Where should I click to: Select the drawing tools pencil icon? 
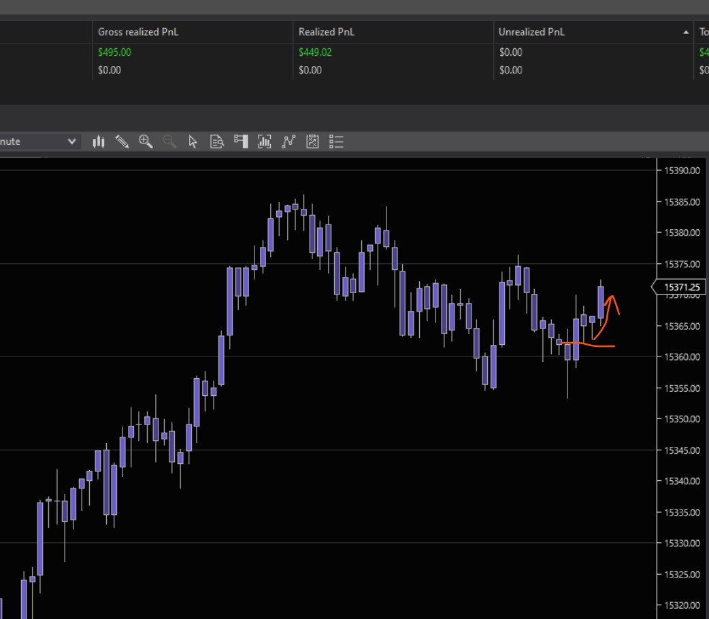pos(122,141)
